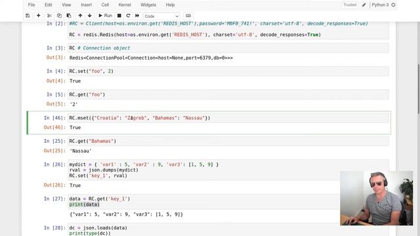The image size is (420, 236).
Task: Open the Kernel menu
Action: click(x=125, y=5)
